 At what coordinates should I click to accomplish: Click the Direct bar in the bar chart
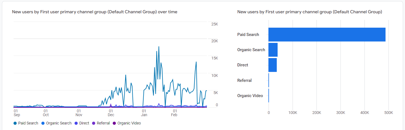click(x=272, y=65)
